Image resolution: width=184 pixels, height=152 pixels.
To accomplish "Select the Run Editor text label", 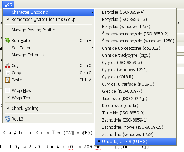I will pos(21,41).
